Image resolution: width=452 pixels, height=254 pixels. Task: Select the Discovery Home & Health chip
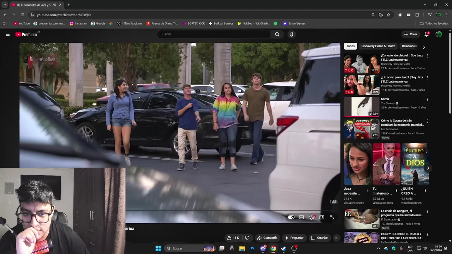[378, 46]
